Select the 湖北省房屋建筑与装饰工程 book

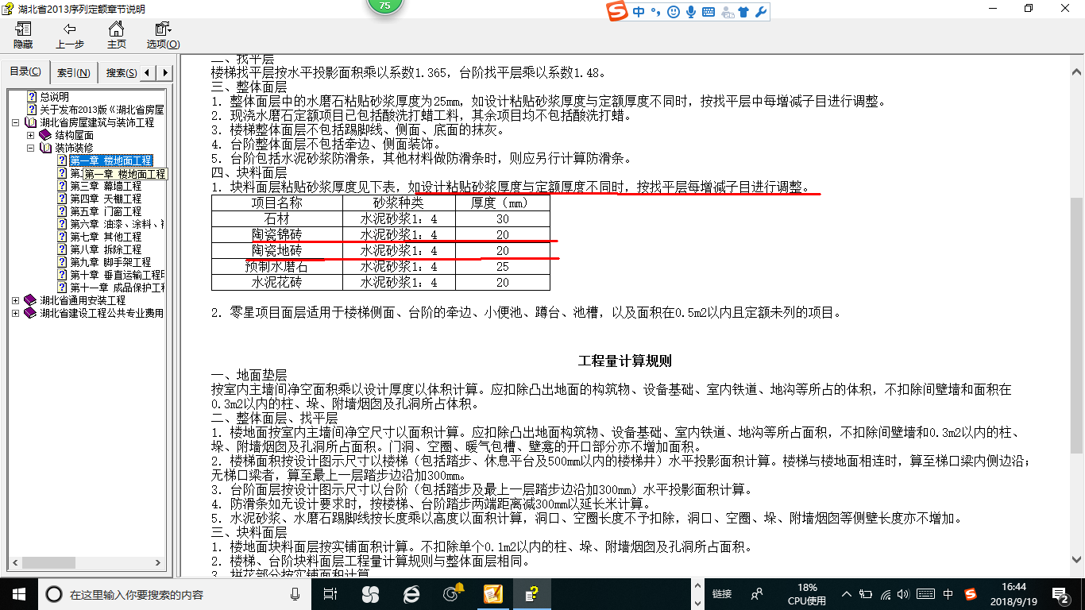97,122
